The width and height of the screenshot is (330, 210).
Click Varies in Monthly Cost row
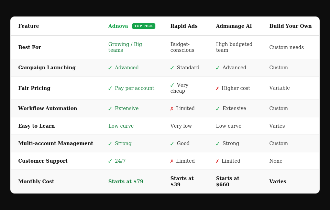(x=278, y=182)
